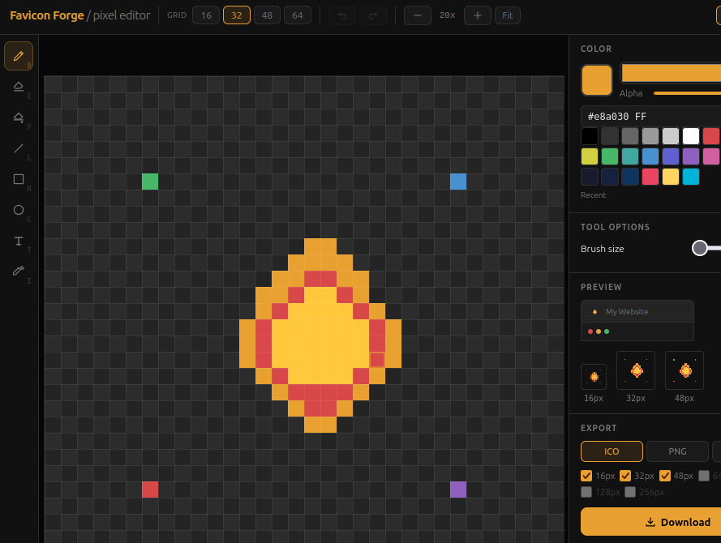
Task: Pick the pink palette swatch
Action: tap(711, 156)
